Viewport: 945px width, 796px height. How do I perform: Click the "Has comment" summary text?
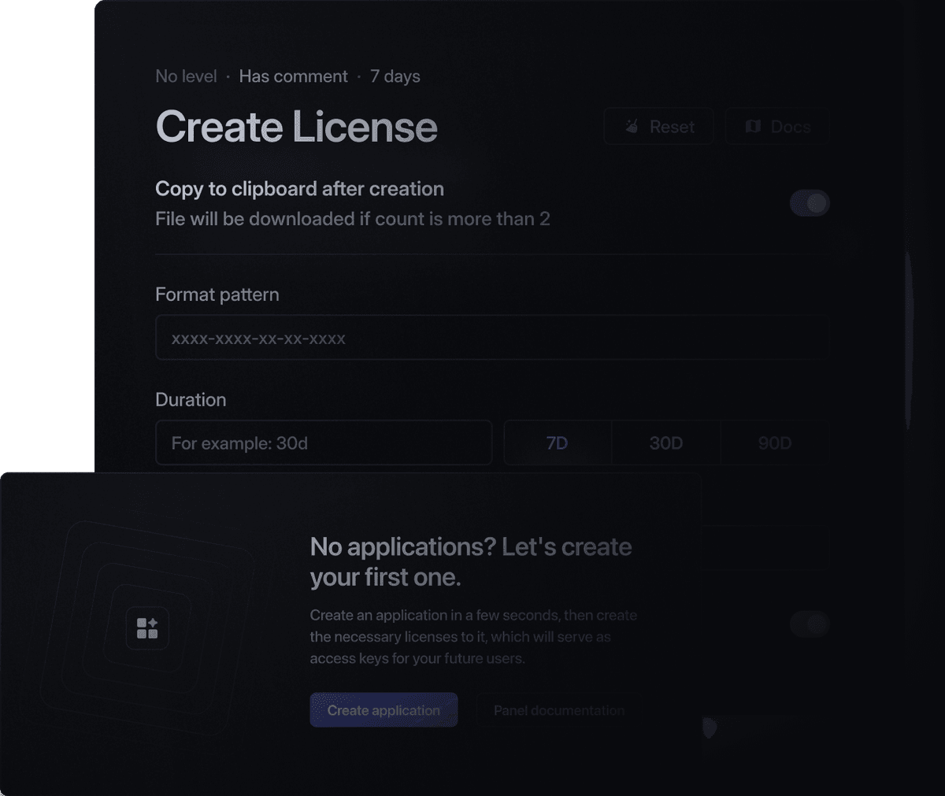coord(293,76)
